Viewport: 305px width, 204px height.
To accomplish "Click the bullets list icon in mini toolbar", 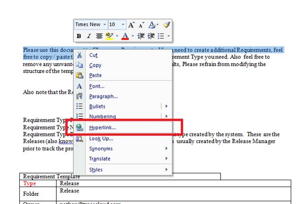I will 161,36.
